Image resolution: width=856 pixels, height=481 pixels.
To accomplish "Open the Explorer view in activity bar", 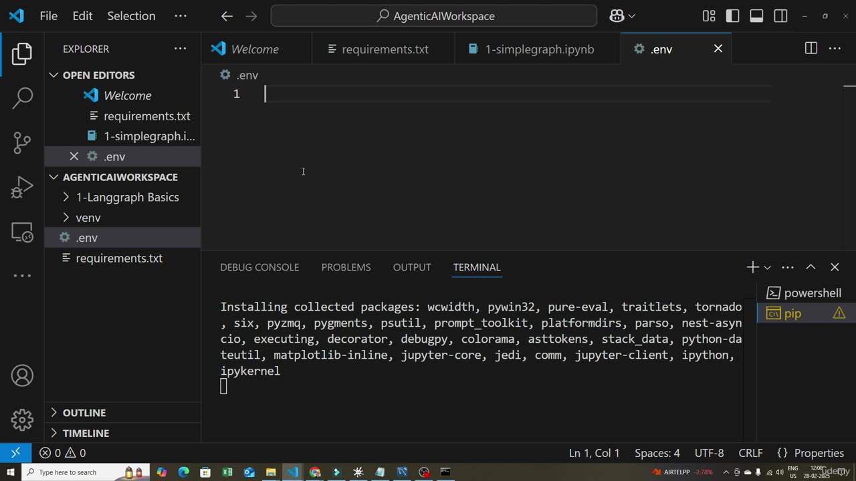I will pyautogui.click(x=22, y=53).
